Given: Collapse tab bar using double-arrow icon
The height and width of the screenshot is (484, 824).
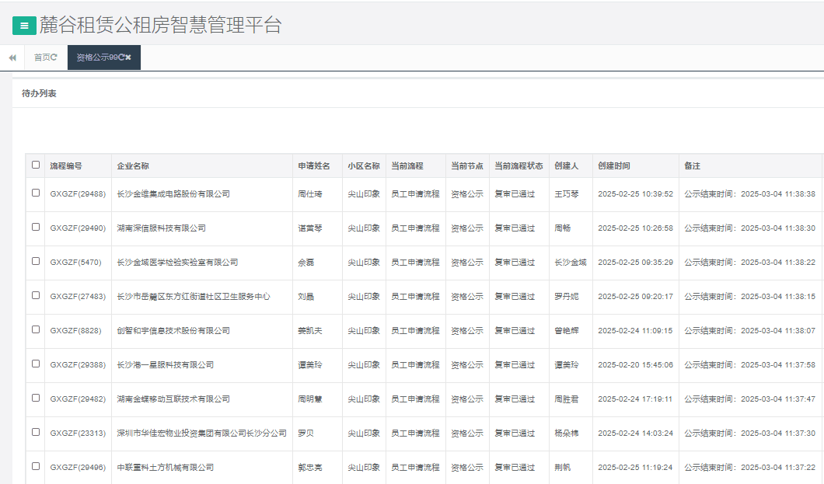Looking at the screenshot, I should [12, 57].
